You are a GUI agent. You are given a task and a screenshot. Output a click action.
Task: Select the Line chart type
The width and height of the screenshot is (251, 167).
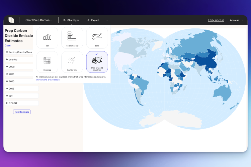97,38
